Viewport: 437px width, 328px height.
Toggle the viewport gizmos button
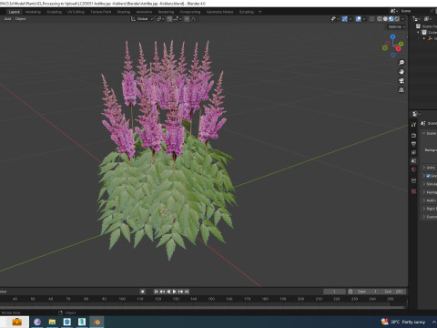pyautogui.click(x=345, y=19)
